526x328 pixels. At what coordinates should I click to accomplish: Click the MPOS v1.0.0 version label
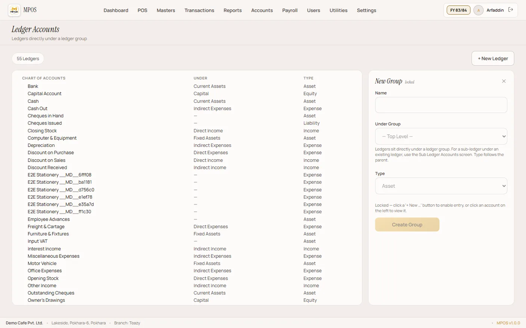508,323
